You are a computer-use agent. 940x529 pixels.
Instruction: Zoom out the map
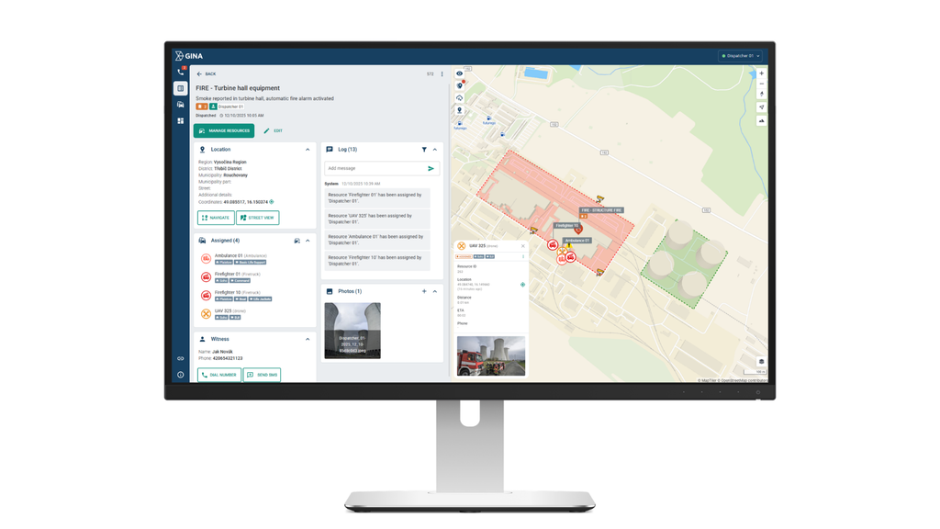click(x=761, y=84)
